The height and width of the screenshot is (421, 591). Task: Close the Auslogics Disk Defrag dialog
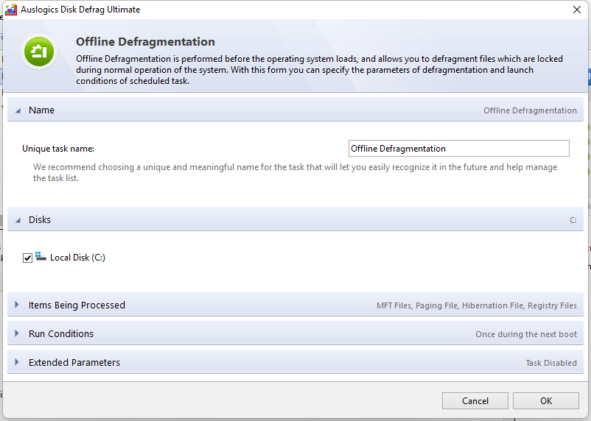[576, 10]
